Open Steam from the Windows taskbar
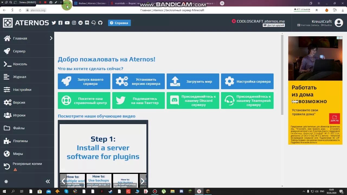Viewport: 347px width, 195px height. click(x=110, y=191)
